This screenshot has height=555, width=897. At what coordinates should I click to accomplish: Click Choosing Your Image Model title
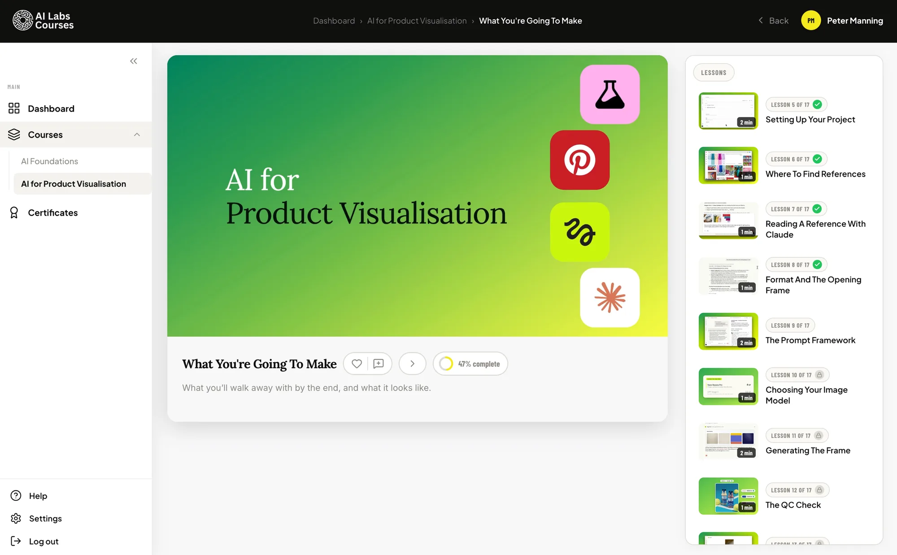(806, 395)
